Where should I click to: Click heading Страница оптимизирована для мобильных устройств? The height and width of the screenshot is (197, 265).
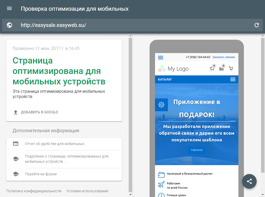pyautogui.click(x=59, y=71)
